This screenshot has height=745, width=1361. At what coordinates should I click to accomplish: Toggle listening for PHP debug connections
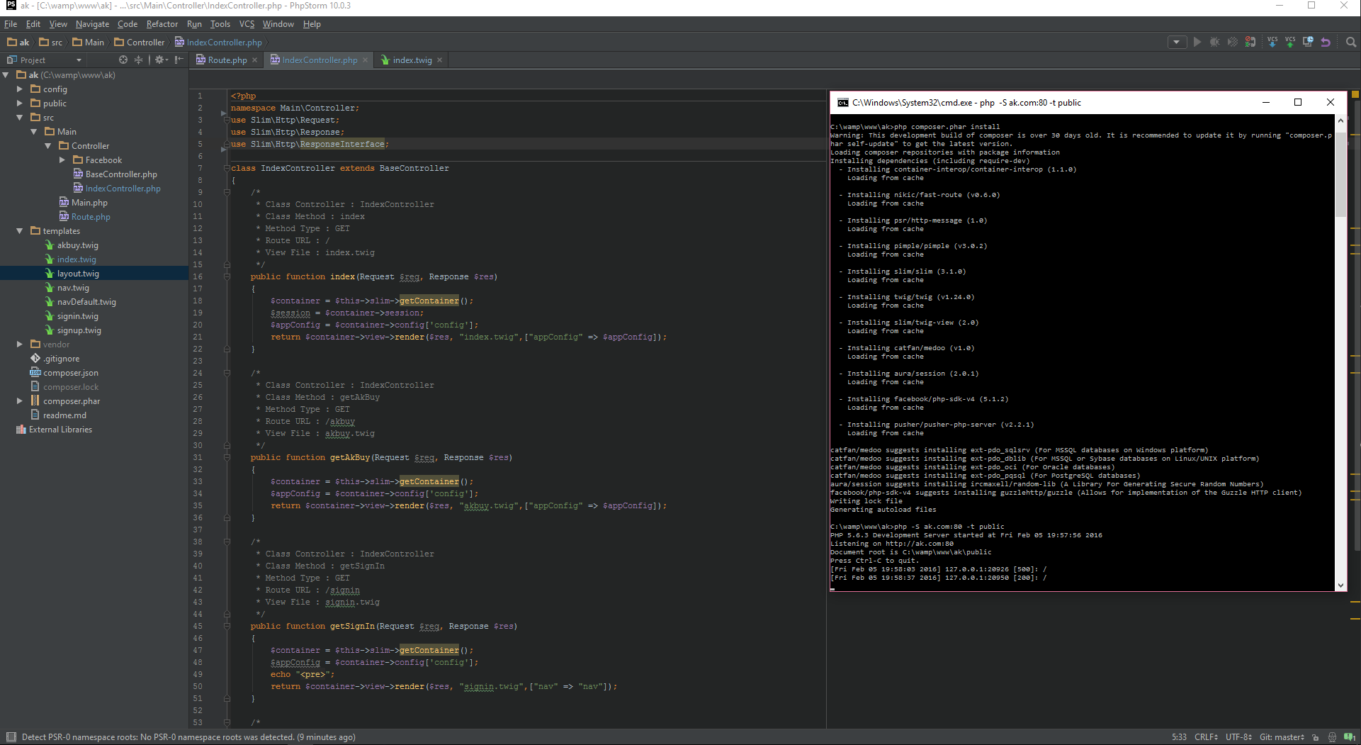1250,43
